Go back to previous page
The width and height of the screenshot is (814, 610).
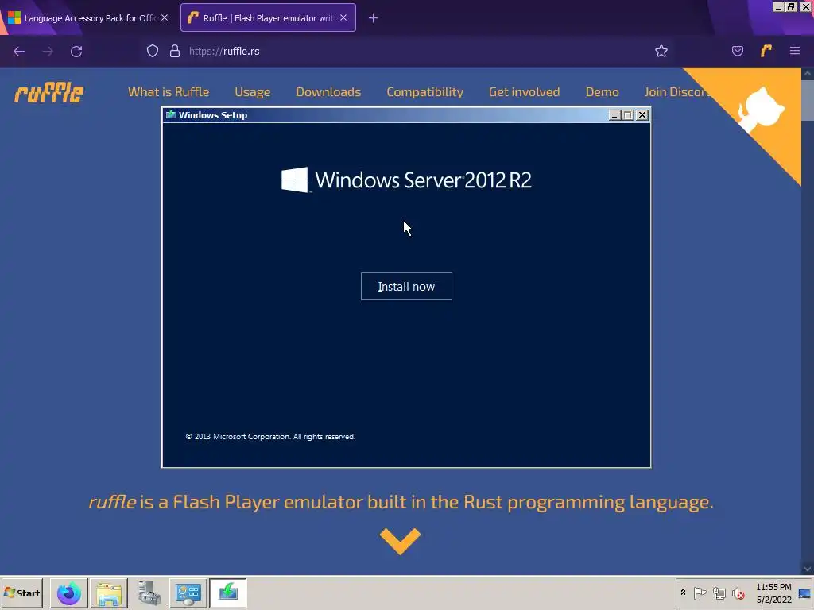click(x=19, y=51)
